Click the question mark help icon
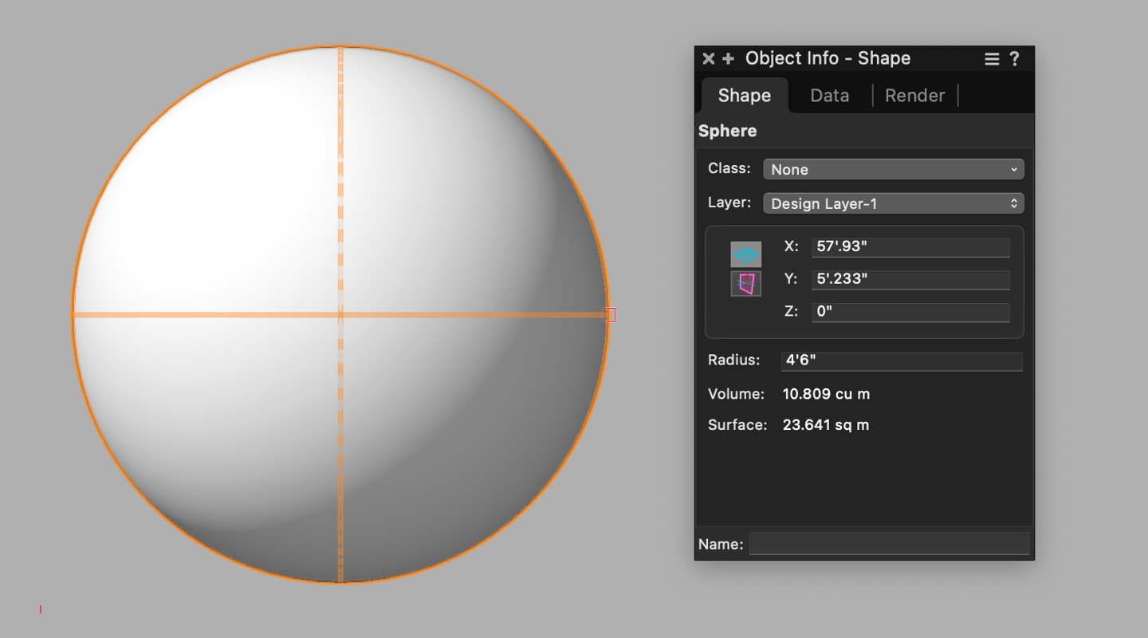Screen dimensions: 1148x638 [x=1014, y=59]
